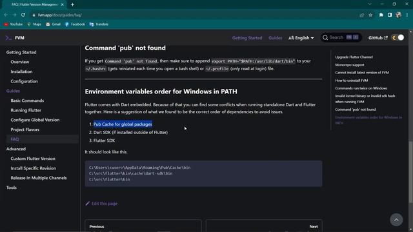This screenshot has height=232, width=413.
Task: Jump to Cannot install latest version of FVM
Action: pyautogui.click(x=362, y=73)
